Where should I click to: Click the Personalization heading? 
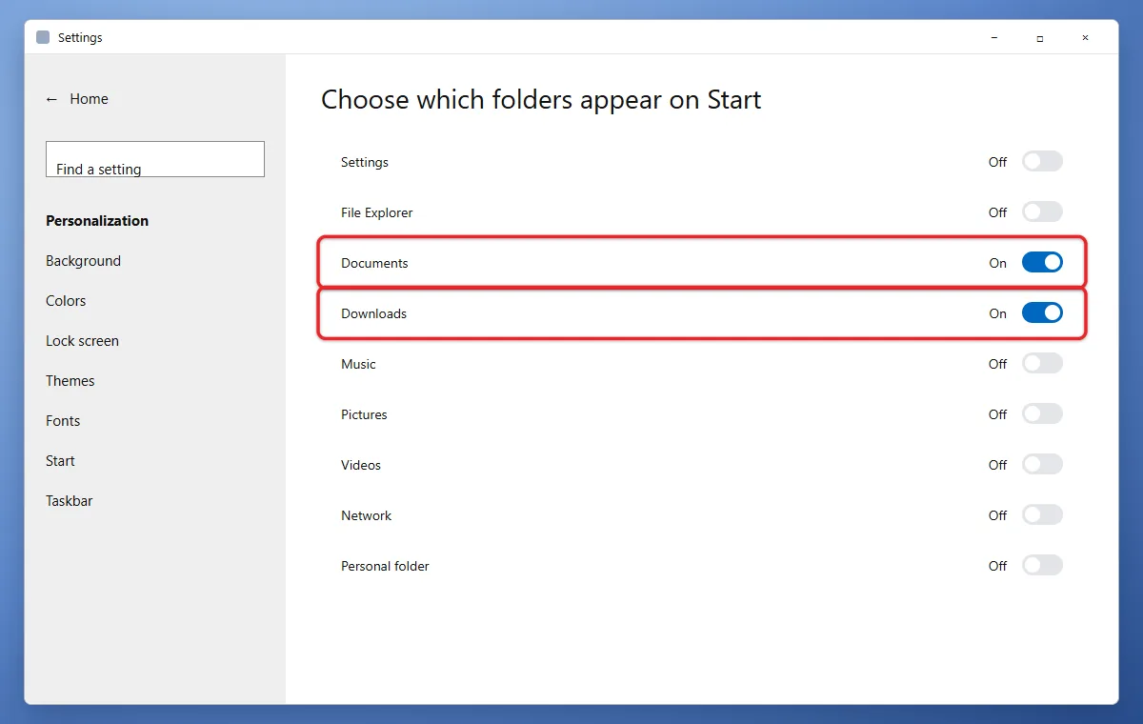click(x=97, y=221)
